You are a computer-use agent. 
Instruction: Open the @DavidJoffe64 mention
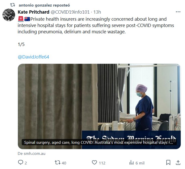tap(34, 57)
